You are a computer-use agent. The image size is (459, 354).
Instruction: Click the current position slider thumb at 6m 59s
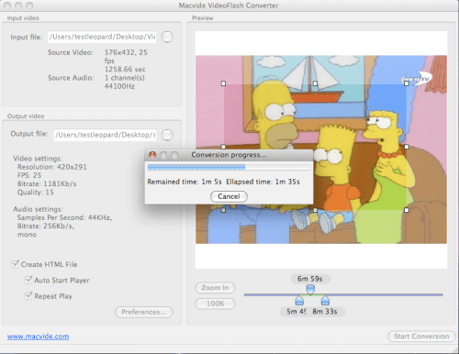[310, 289]
